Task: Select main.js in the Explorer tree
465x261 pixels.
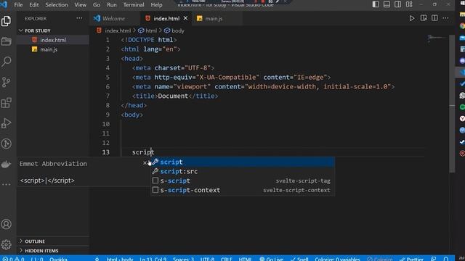Action: 53,49
